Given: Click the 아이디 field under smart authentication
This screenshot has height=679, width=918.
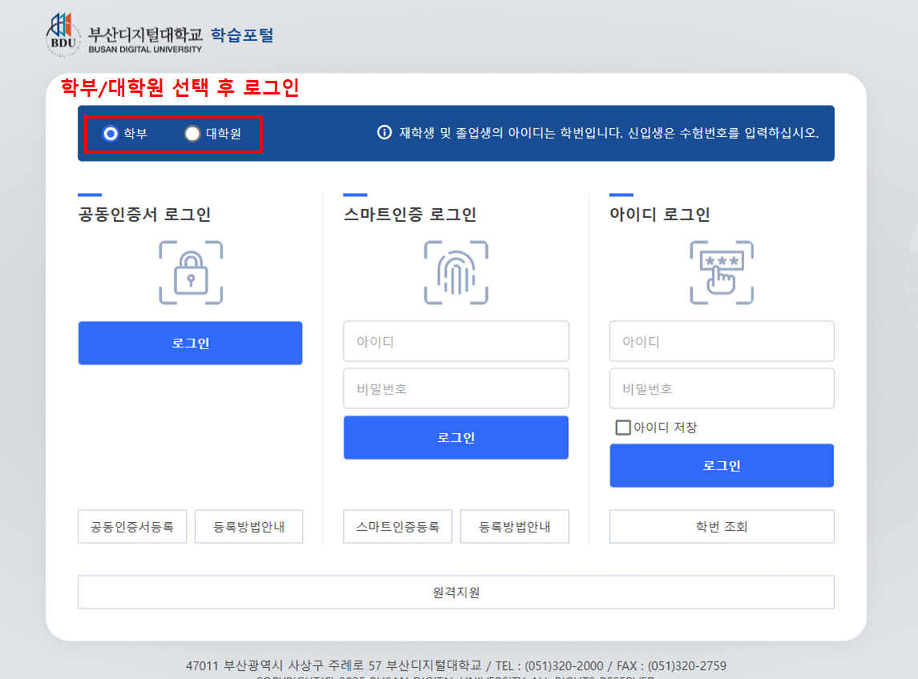Looking at the screenshot, I should pyautogui.click(x=456, y=340).
